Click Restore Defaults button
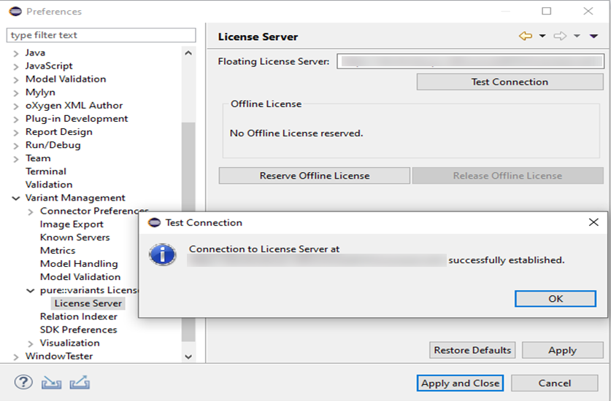 coord(472,350)
